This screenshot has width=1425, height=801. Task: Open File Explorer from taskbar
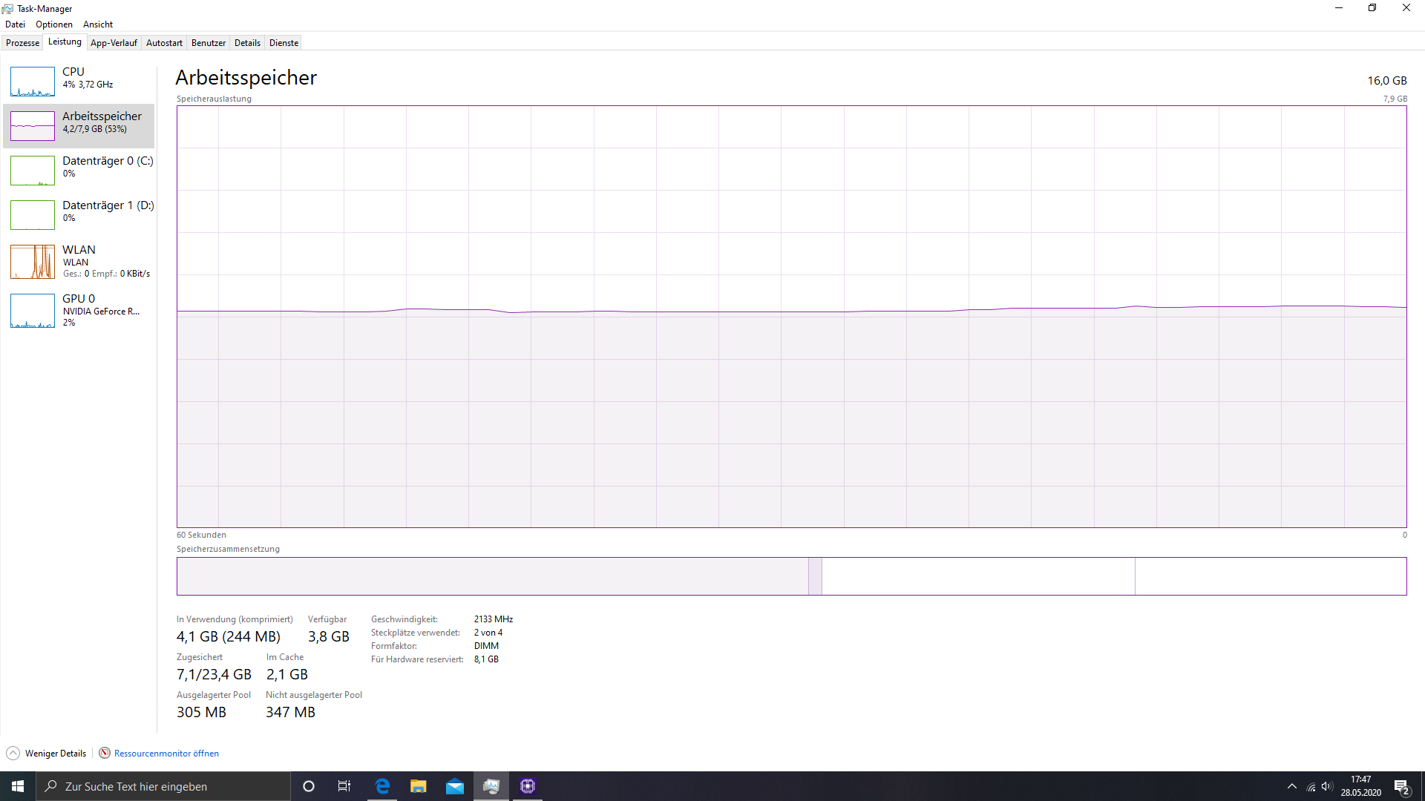[x=419, y=786]
